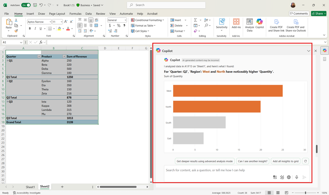Open the Insert ribbon tab
This screenshot has height=195, width=329.
pyautogui.click(x=30, y=13)
